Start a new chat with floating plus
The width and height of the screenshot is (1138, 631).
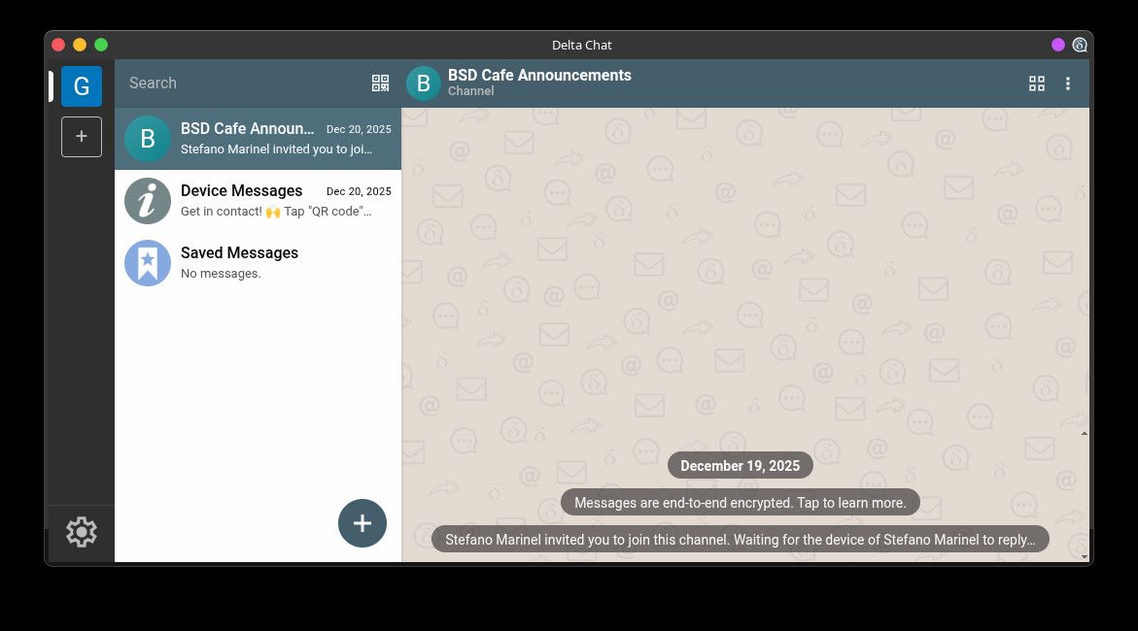362,523
